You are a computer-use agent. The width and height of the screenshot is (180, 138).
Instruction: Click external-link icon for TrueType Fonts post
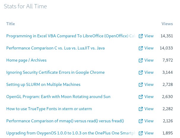141,109
